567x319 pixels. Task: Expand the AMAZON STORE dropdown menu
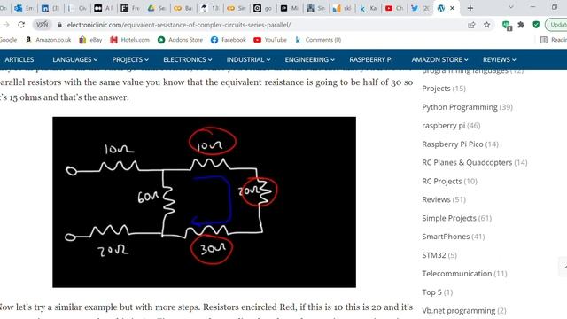tap(439, 59)
